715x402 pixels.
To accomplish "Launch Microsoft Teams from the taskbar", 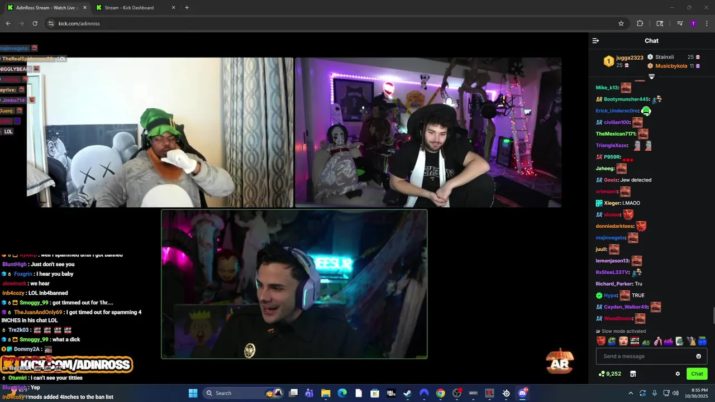I will click(x=309, y=393).
